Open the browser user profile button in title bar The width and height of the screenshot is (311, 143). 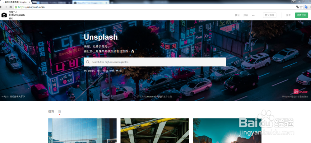294,1
